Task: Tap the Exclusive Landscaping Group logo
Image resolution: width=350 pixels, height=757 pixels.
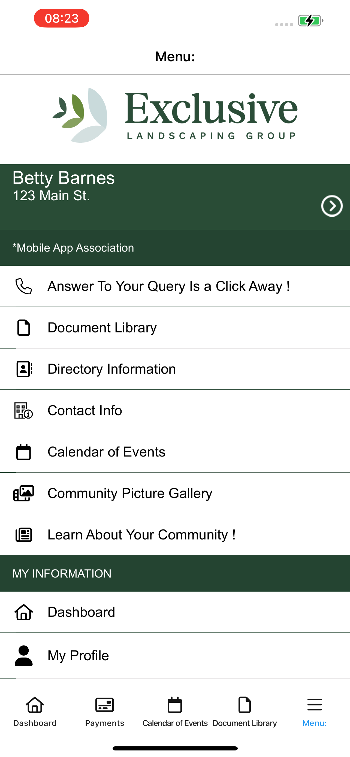Action: (175, 116)
